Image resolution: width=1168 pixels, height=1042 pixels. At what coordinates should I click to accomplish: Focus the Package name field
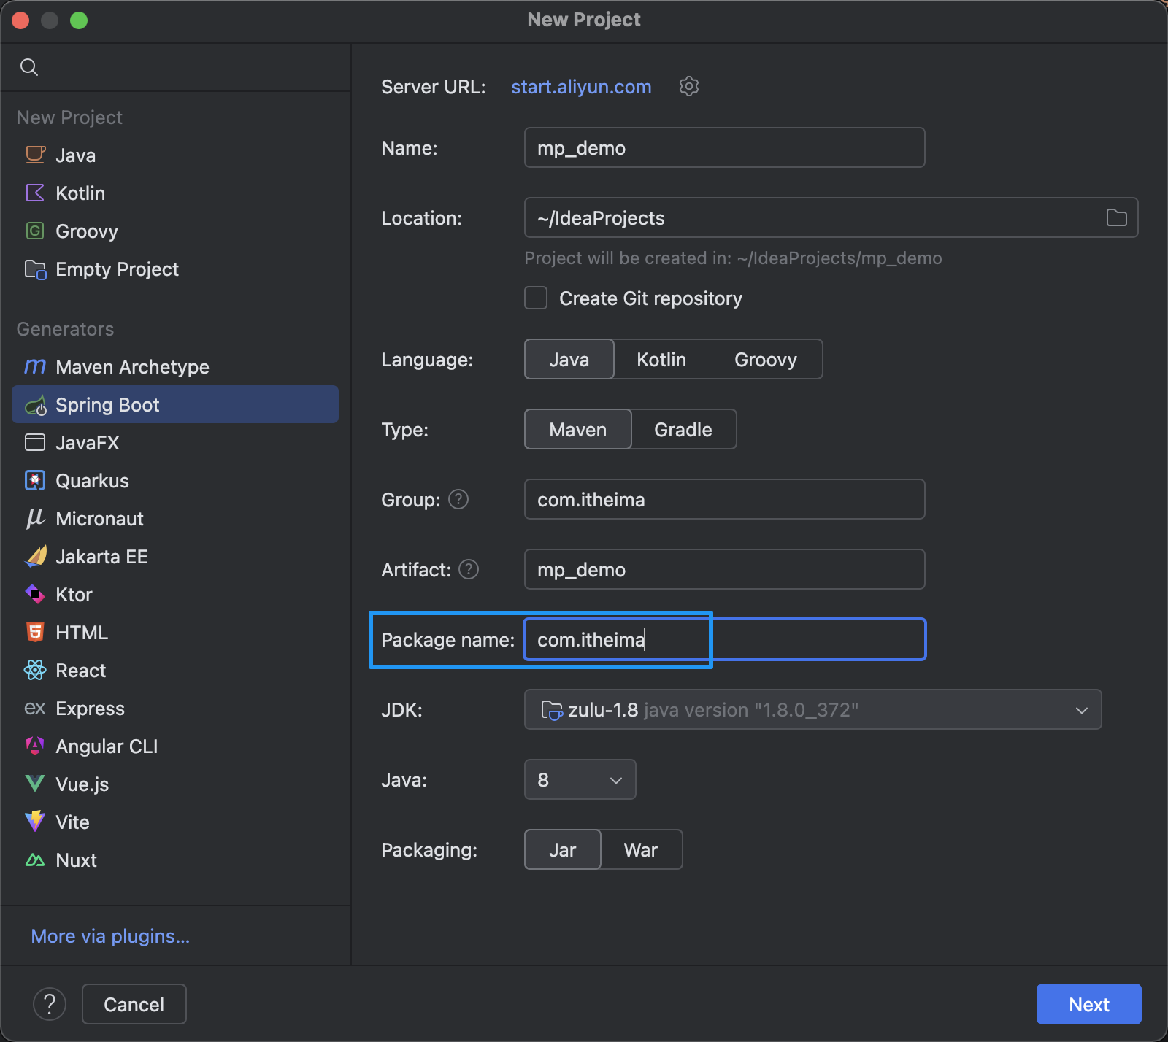pos(724,639)
